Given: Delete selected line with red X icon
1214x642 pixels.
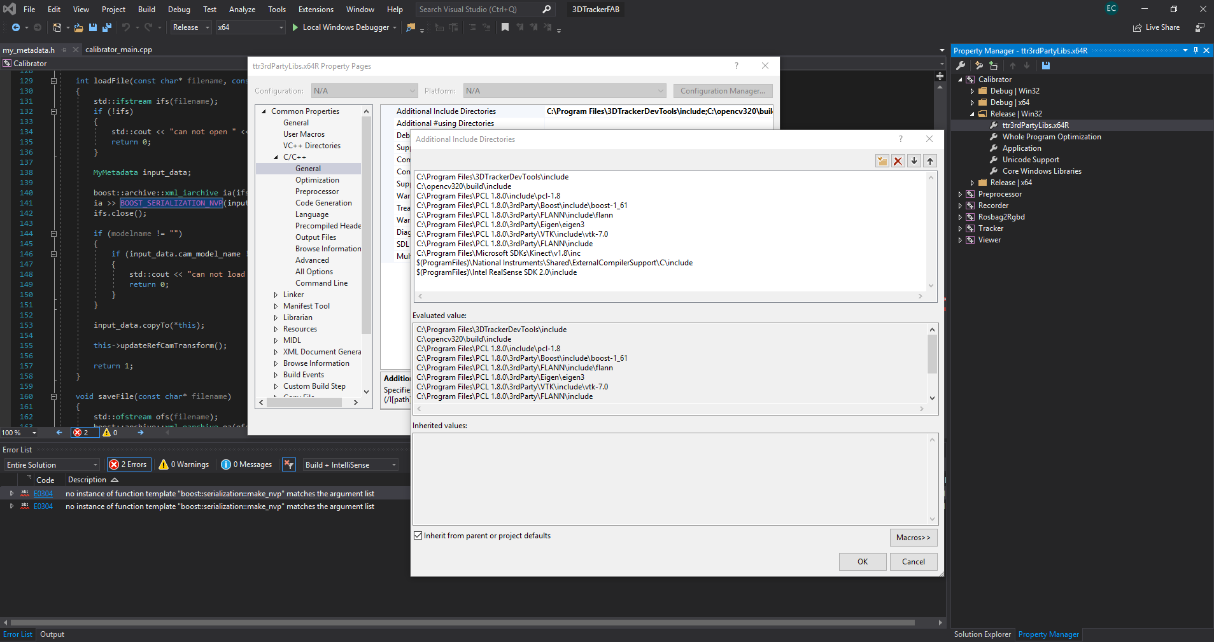Looking at the screenshot, I should (898, 161).
